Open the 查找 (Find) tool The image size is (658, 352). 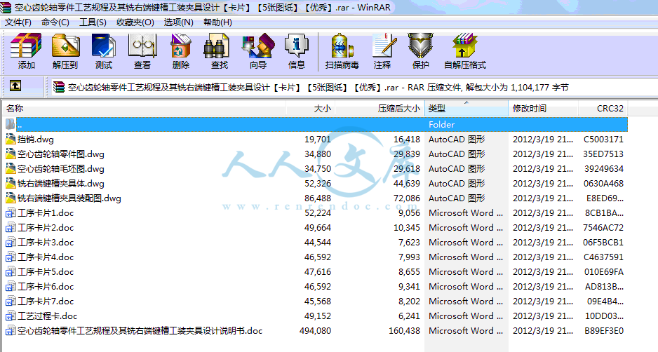[219, 50]
